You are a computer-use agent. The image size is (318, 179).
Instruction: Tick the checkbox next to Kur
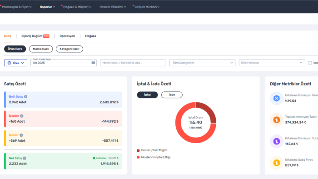click(x=310, y=63)
